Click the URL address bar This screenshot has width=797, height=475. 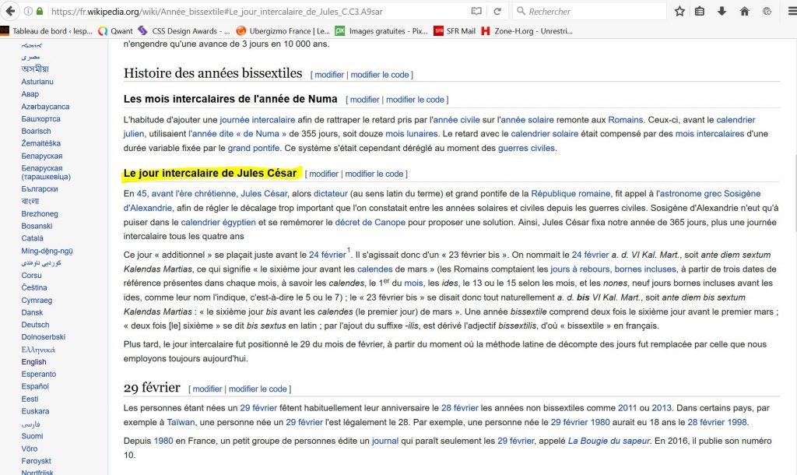click(257, 12)
